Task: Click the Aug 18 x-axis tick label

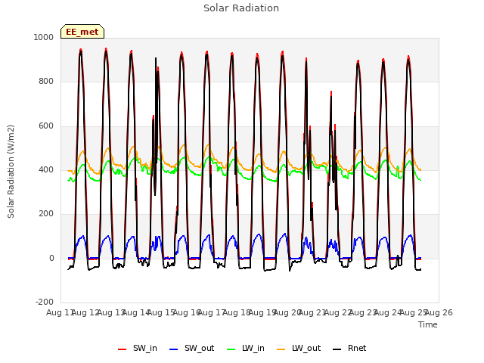Action: tap(237, 312)
